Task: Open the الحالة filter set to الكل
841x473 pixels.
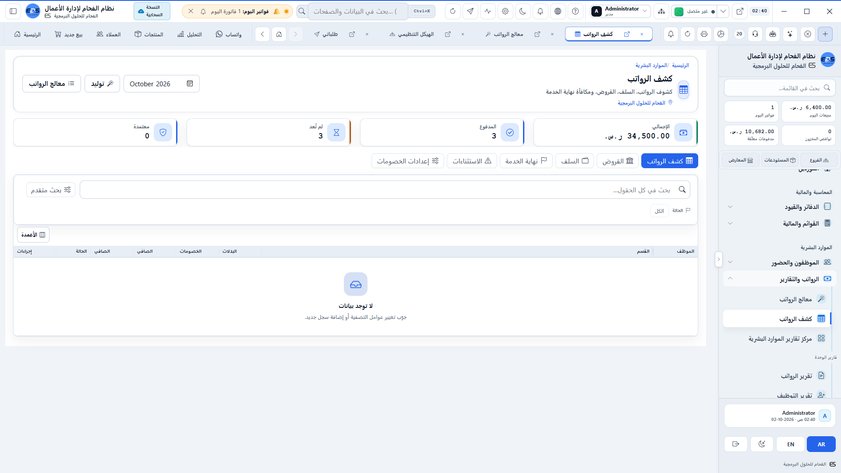Action: click(659, 211)
